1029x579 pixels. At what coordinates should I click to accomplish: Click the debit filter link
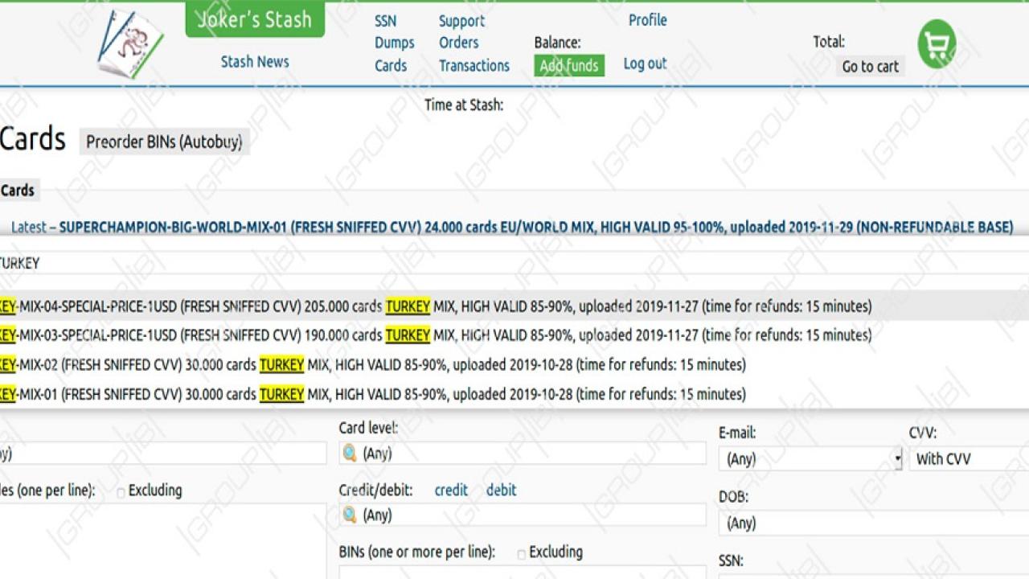pyautogui.click(x=501, y=490)
